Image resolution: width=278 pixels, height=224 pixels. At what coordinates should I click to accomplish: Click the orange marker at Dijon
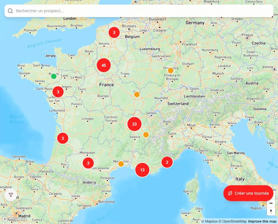pyautogui.click(x=137, y=94)
